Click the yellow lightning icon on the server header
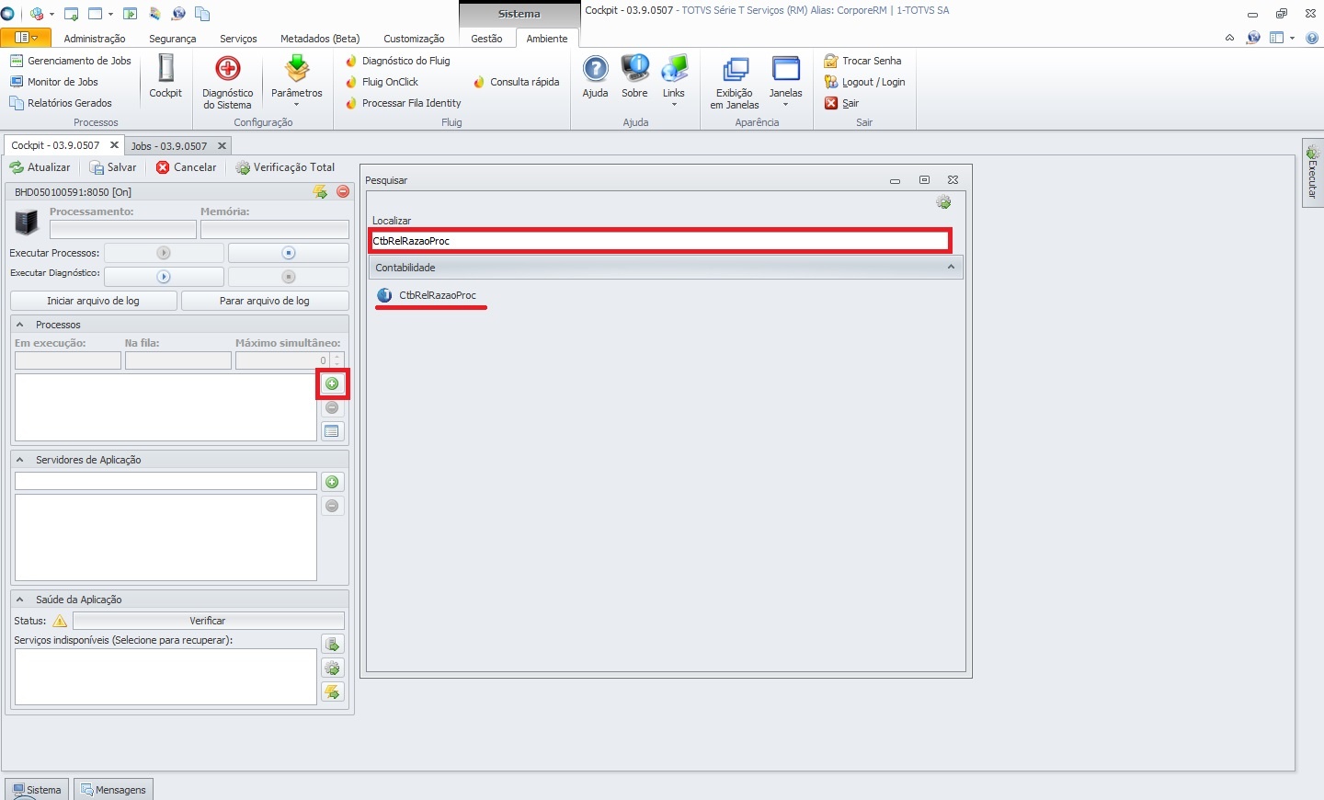1324x800 pixels. click(x=320, y=191)
